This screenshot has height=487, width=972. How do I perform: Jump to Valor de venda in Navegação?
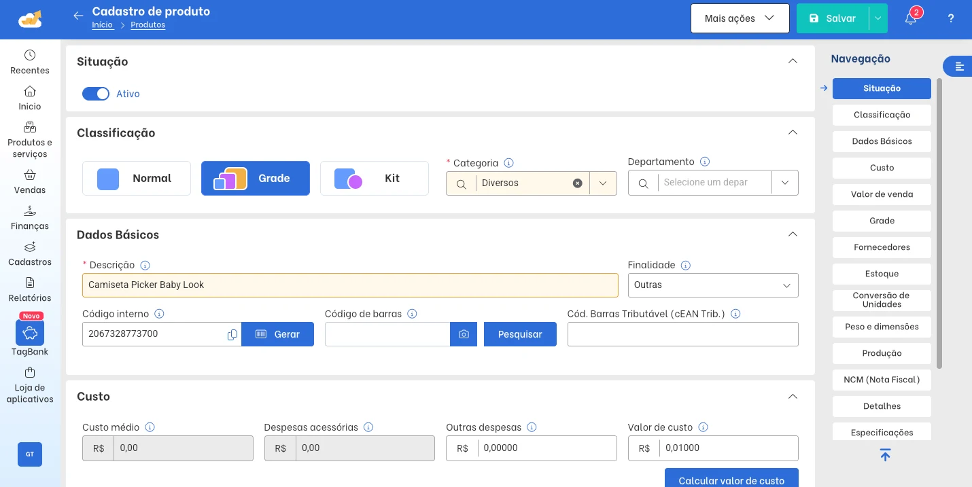pos(882,194)
